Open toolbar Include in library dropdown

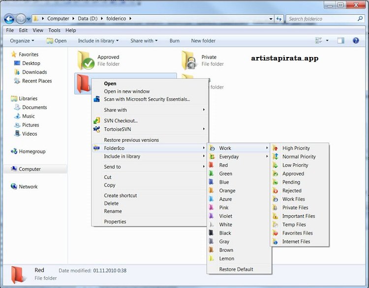click(x=98, y=41)
